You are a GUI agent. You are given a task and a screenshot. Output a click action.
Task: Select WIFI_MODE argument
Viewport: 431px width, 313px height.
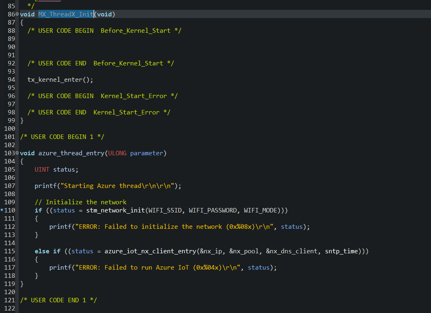point(261,210)
